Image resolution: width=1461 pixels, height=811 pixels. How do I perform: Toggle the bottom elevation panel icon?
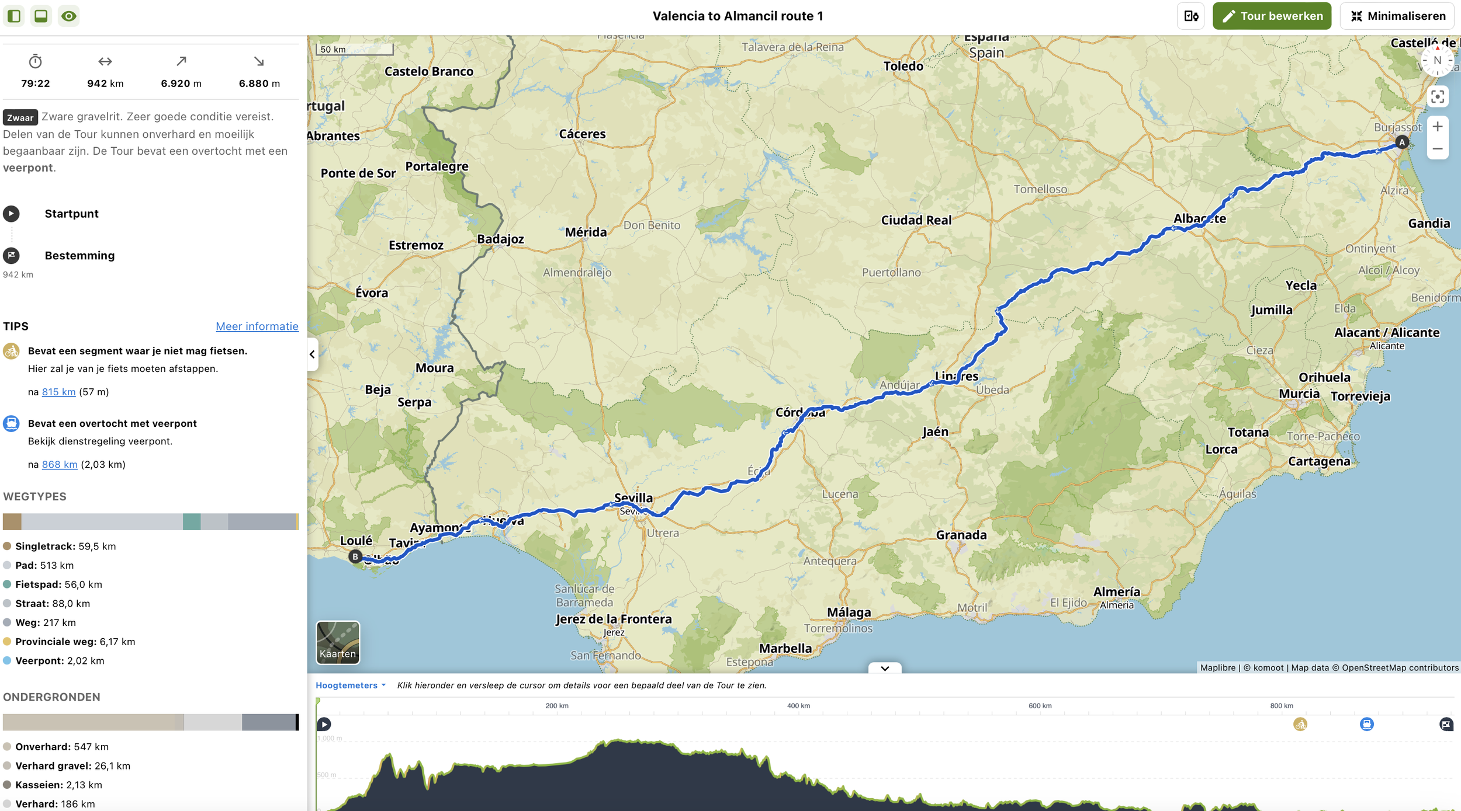click(x=41, y=16)
